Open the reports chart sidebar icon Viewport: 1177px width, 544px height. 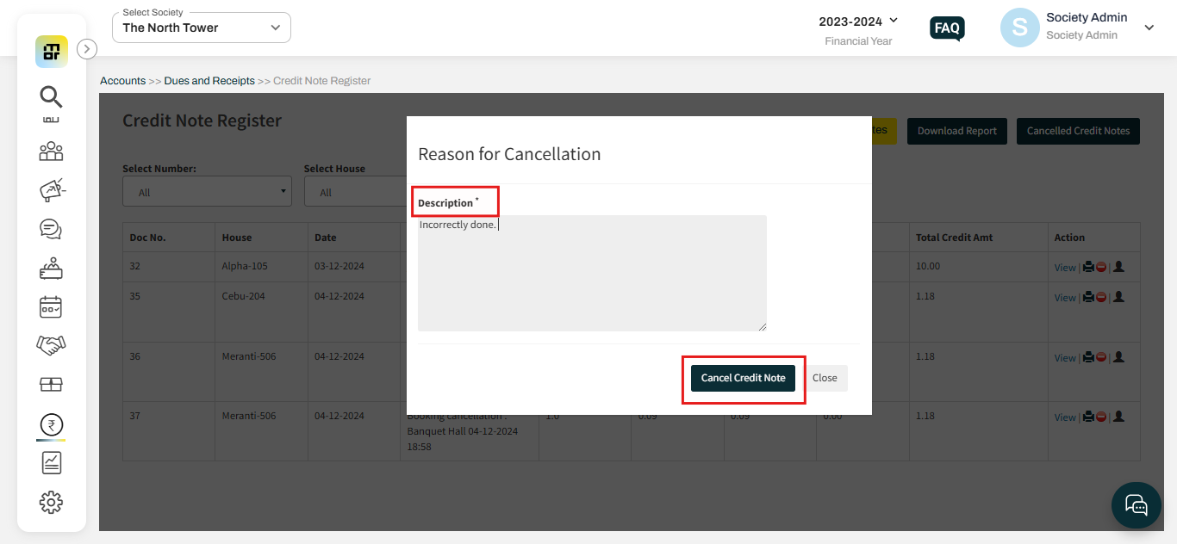coord(50,462)
